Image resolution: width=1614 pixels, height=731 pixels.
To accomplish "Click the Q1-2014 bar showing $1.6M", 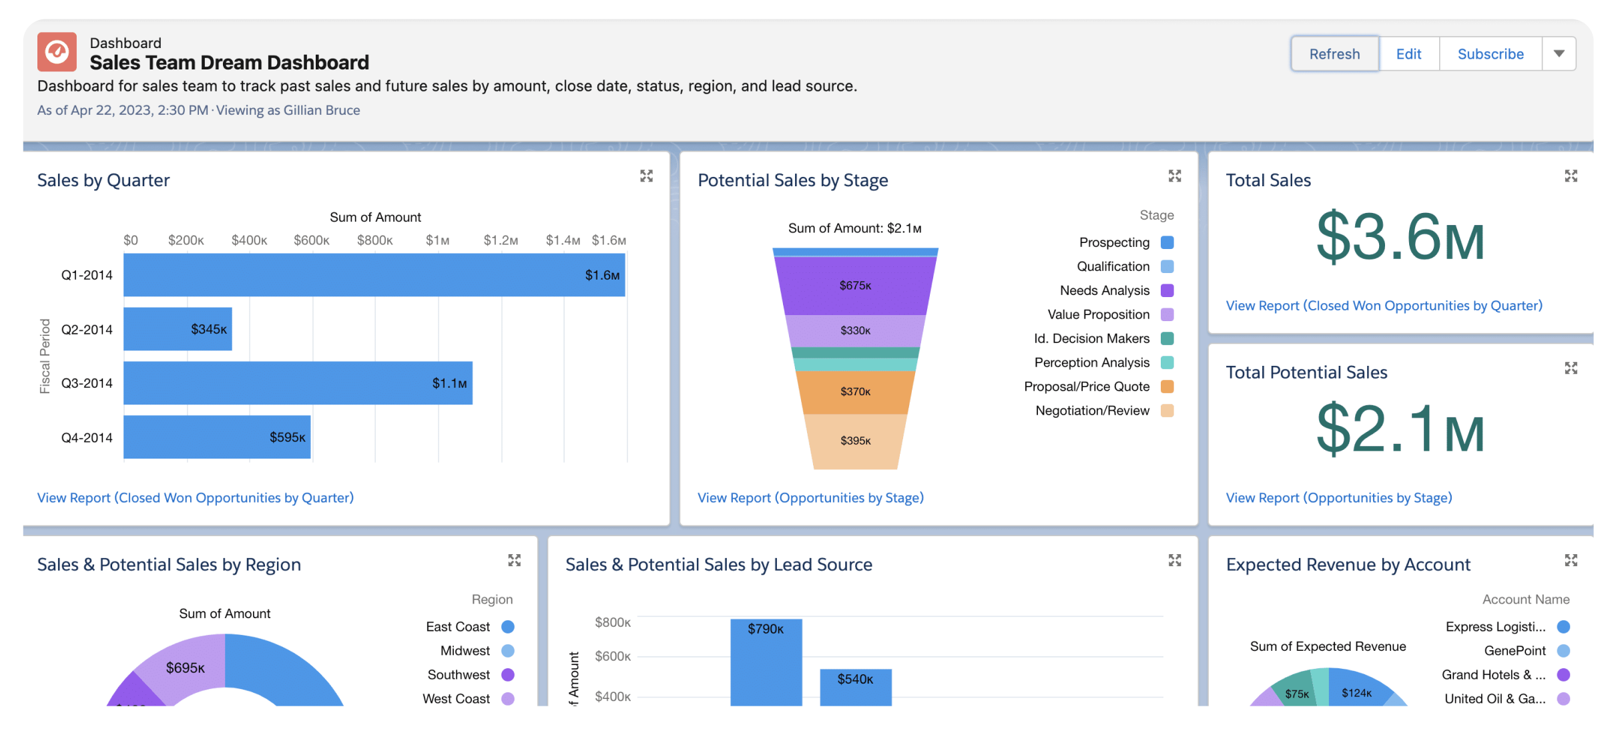I will (374, 275).
